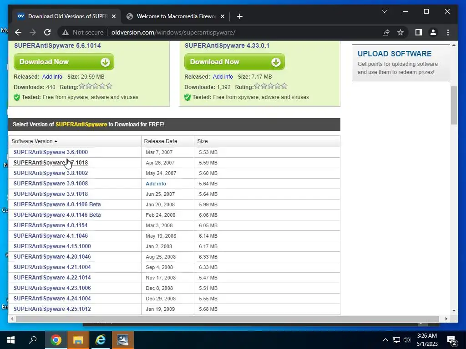Open SUPERAntiSpyware 3.6.1000 version

(x=51, y=152)
